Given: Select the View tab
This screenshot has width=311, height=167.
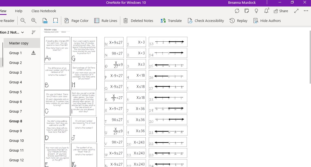Looking at the screenshot, I should click(3, 11).
